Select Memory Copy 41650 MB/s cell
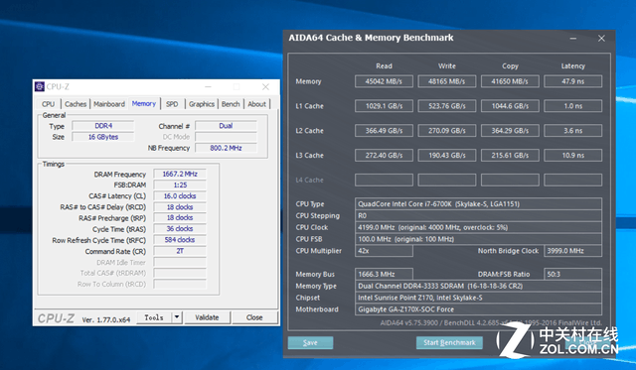The width and height of the screenshot is (636, 370). tap(510, 81)
